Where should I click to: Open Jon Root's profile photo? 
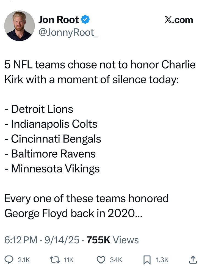(19, 26)
